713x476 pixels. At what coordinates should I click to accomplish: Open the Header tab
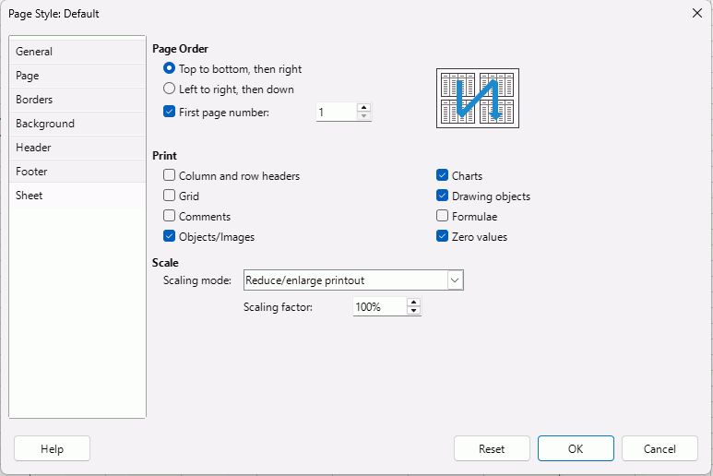pyautogui.click(x=33, y=148)
